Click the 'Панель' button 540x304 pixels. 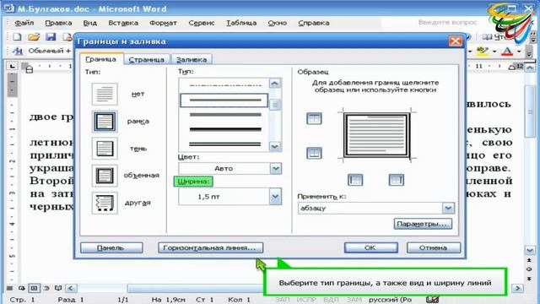[111, 247]
